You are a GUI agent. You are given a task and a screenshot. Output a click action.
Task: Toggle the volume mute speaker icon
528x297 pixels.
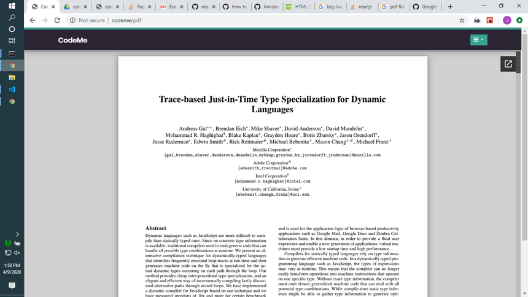coord(17,253)
